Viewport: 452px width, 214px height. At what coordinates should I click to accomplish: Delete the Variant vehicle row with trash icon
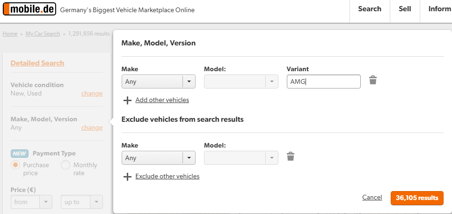point(372,80)
